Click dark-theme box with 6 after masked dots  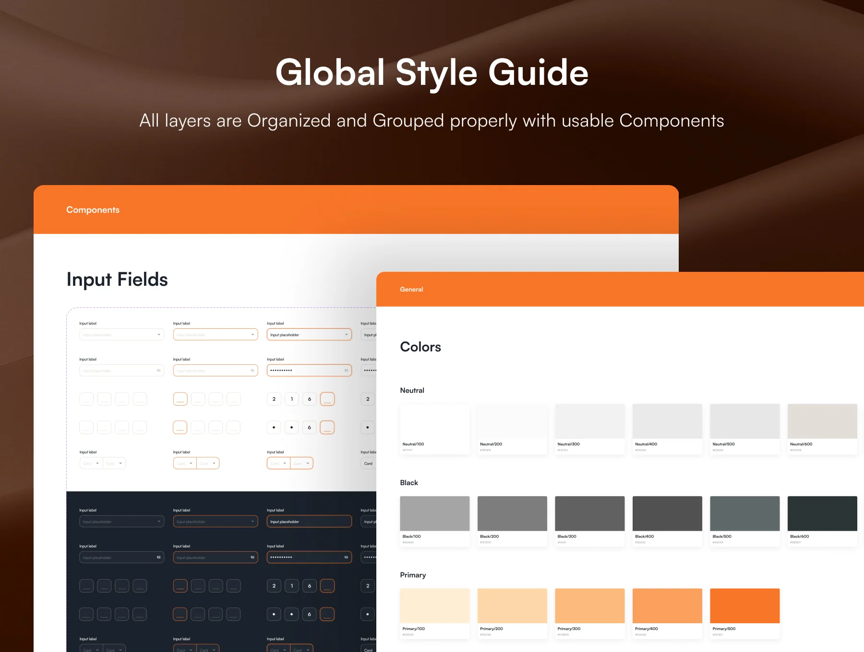(x=310, y=614)
